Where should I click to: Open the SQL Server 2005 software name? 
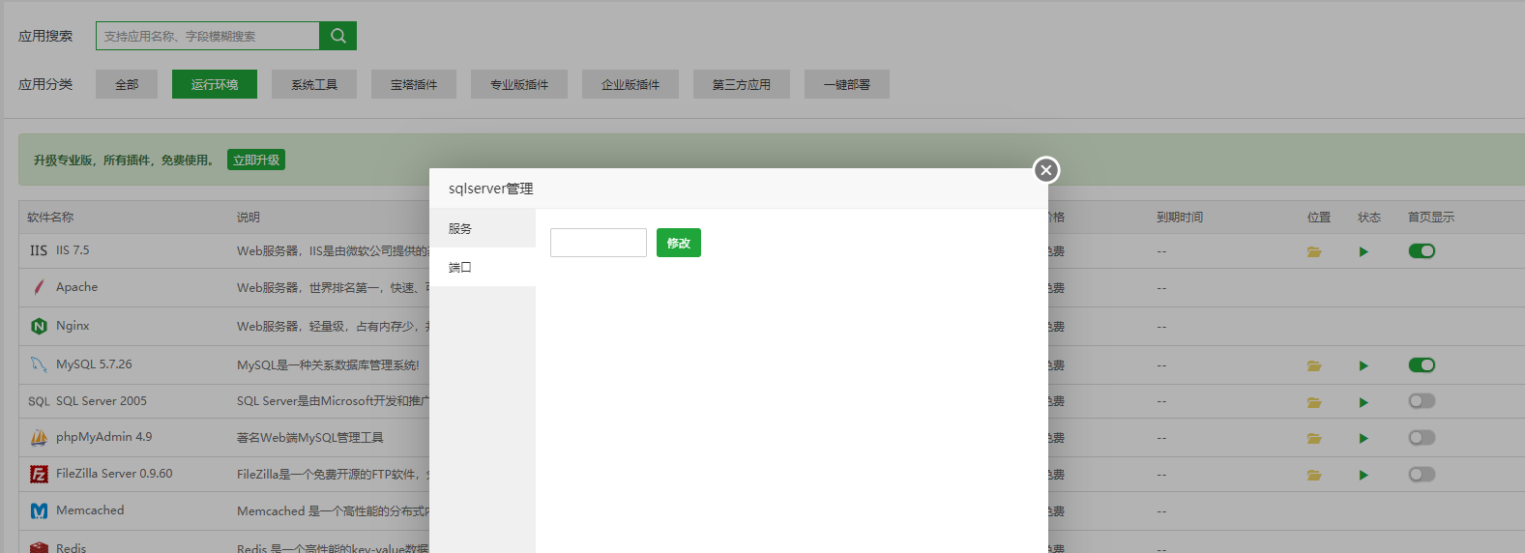click(102, 401)
